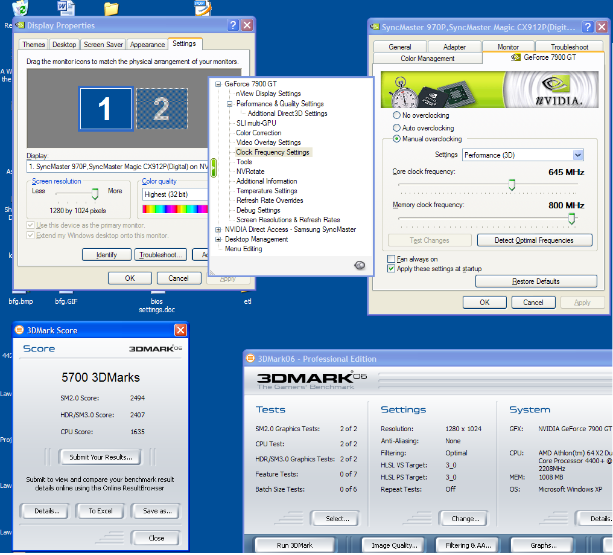Select Refresh Rate Overrides tree item
Viewport: 613px width, 555px height.
(x=270, y=201)
